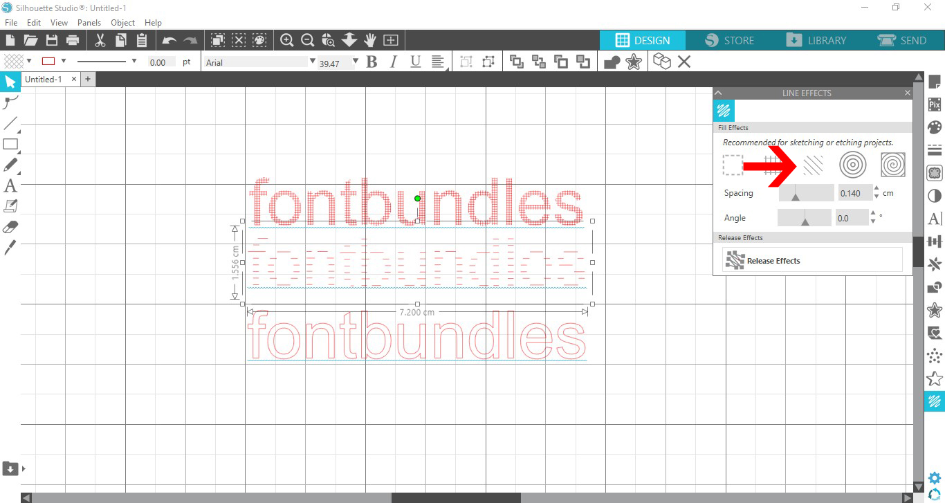This screenshot has height=503, width=945.
Task: Open Preferences gear icon
Action: click(x=934, y=478)
